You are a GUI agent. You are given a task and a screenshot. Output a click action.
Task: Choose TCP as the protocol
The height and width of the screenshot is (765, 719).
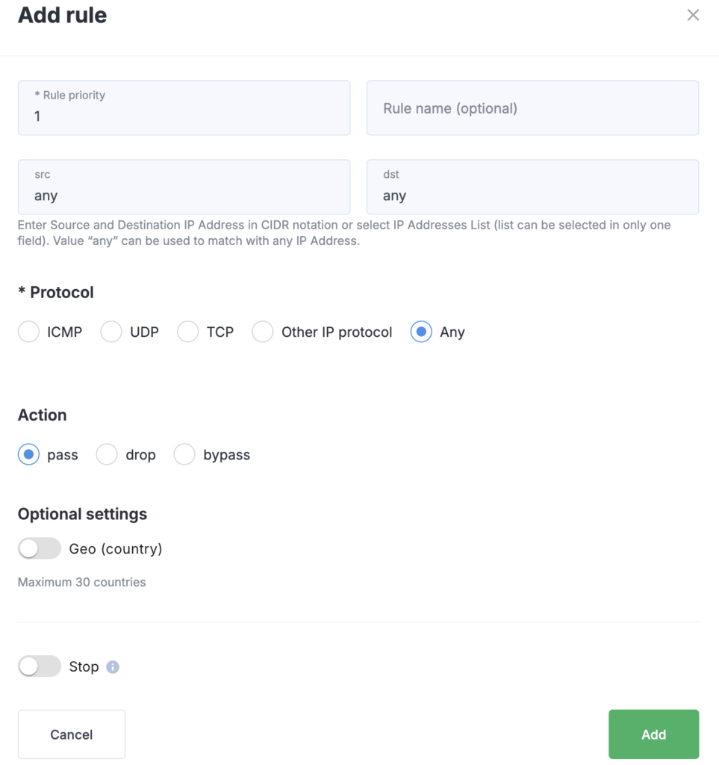point(188,332)
